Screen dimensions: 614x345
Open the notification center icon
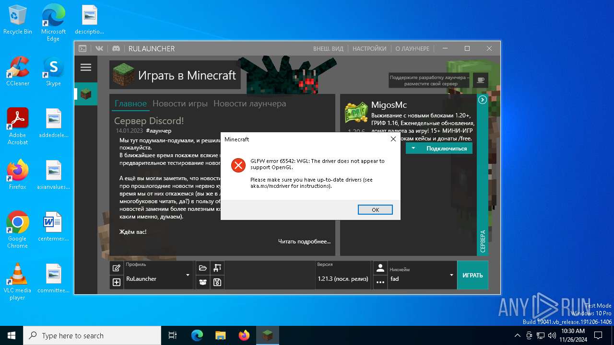tap(598, 335)
